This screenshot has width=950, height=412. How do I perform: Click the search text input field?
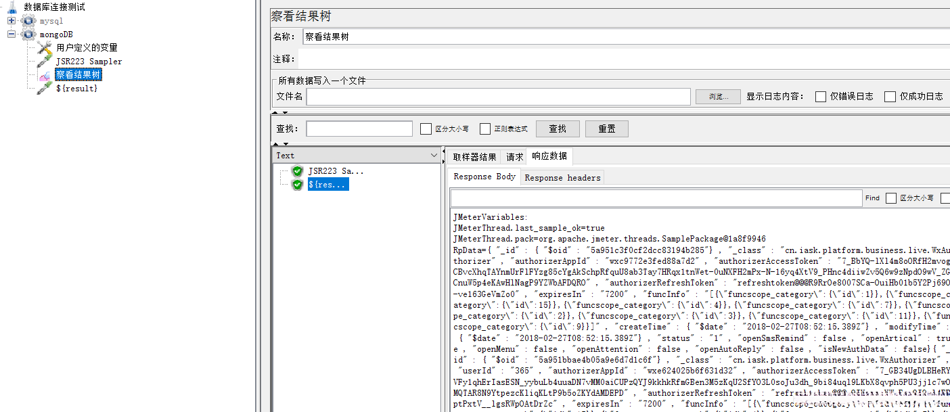tap(359, 129)
